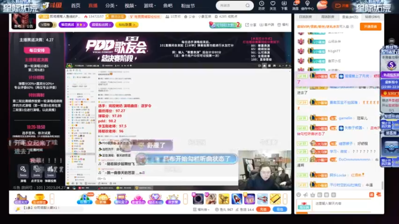Click the orange 充值 recharge button
Image resolution: width=399 pixels, height=224 pixels.
coord(263,209)
